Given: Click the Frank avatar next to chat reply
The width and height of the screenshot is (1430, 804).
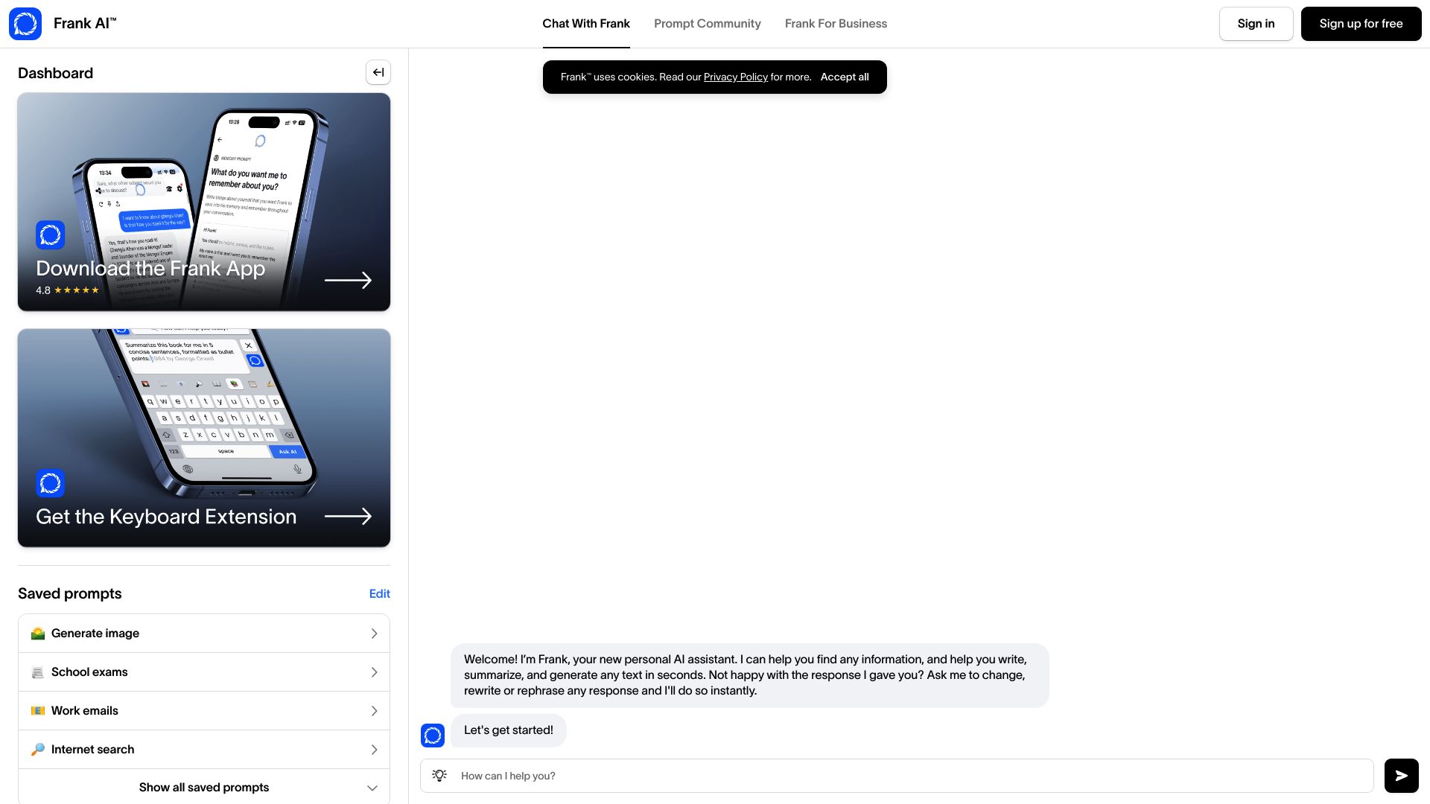Looking at the screenshot, I should point(433,735).
